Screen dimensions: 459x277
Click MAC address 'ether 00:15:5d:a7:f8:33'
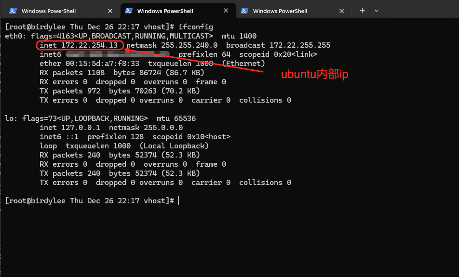90,64
